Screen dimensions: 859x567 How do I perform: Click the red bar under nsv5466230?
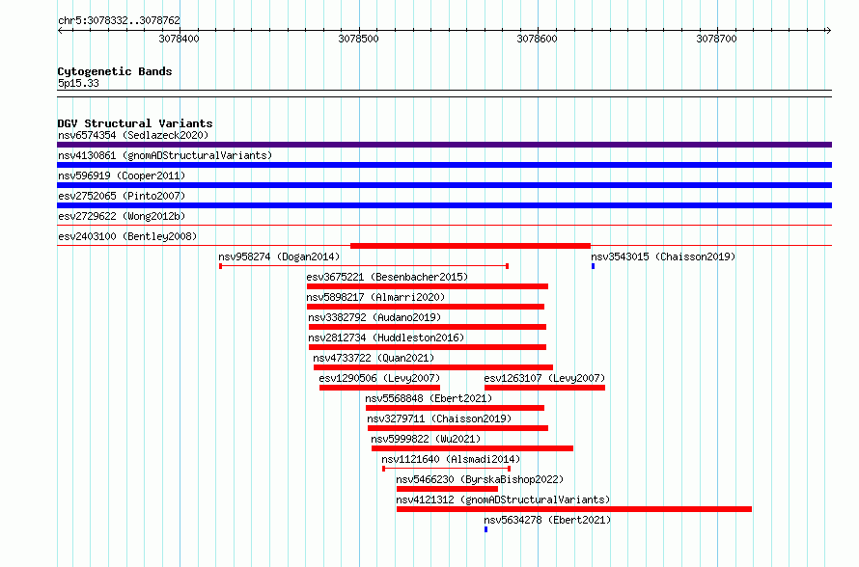[x=448, y=489]
